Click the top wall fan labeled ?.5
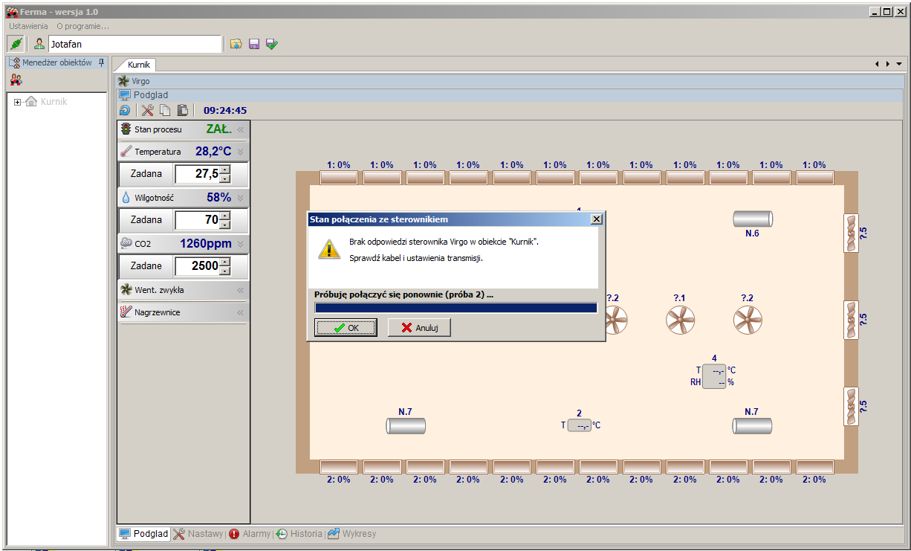Viewport: 911px width, 551px height. [x=852, y=233]
